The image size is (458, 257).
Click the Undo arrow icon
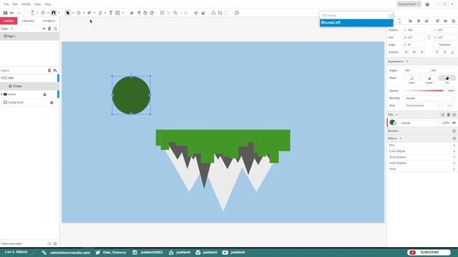tap(12, 13)
